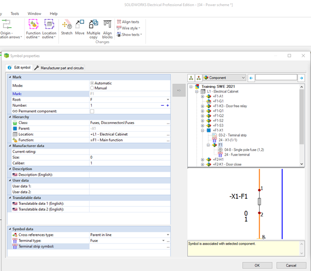Click the second tree view icon button
The image size is (311, 271).
pos(199,78)
